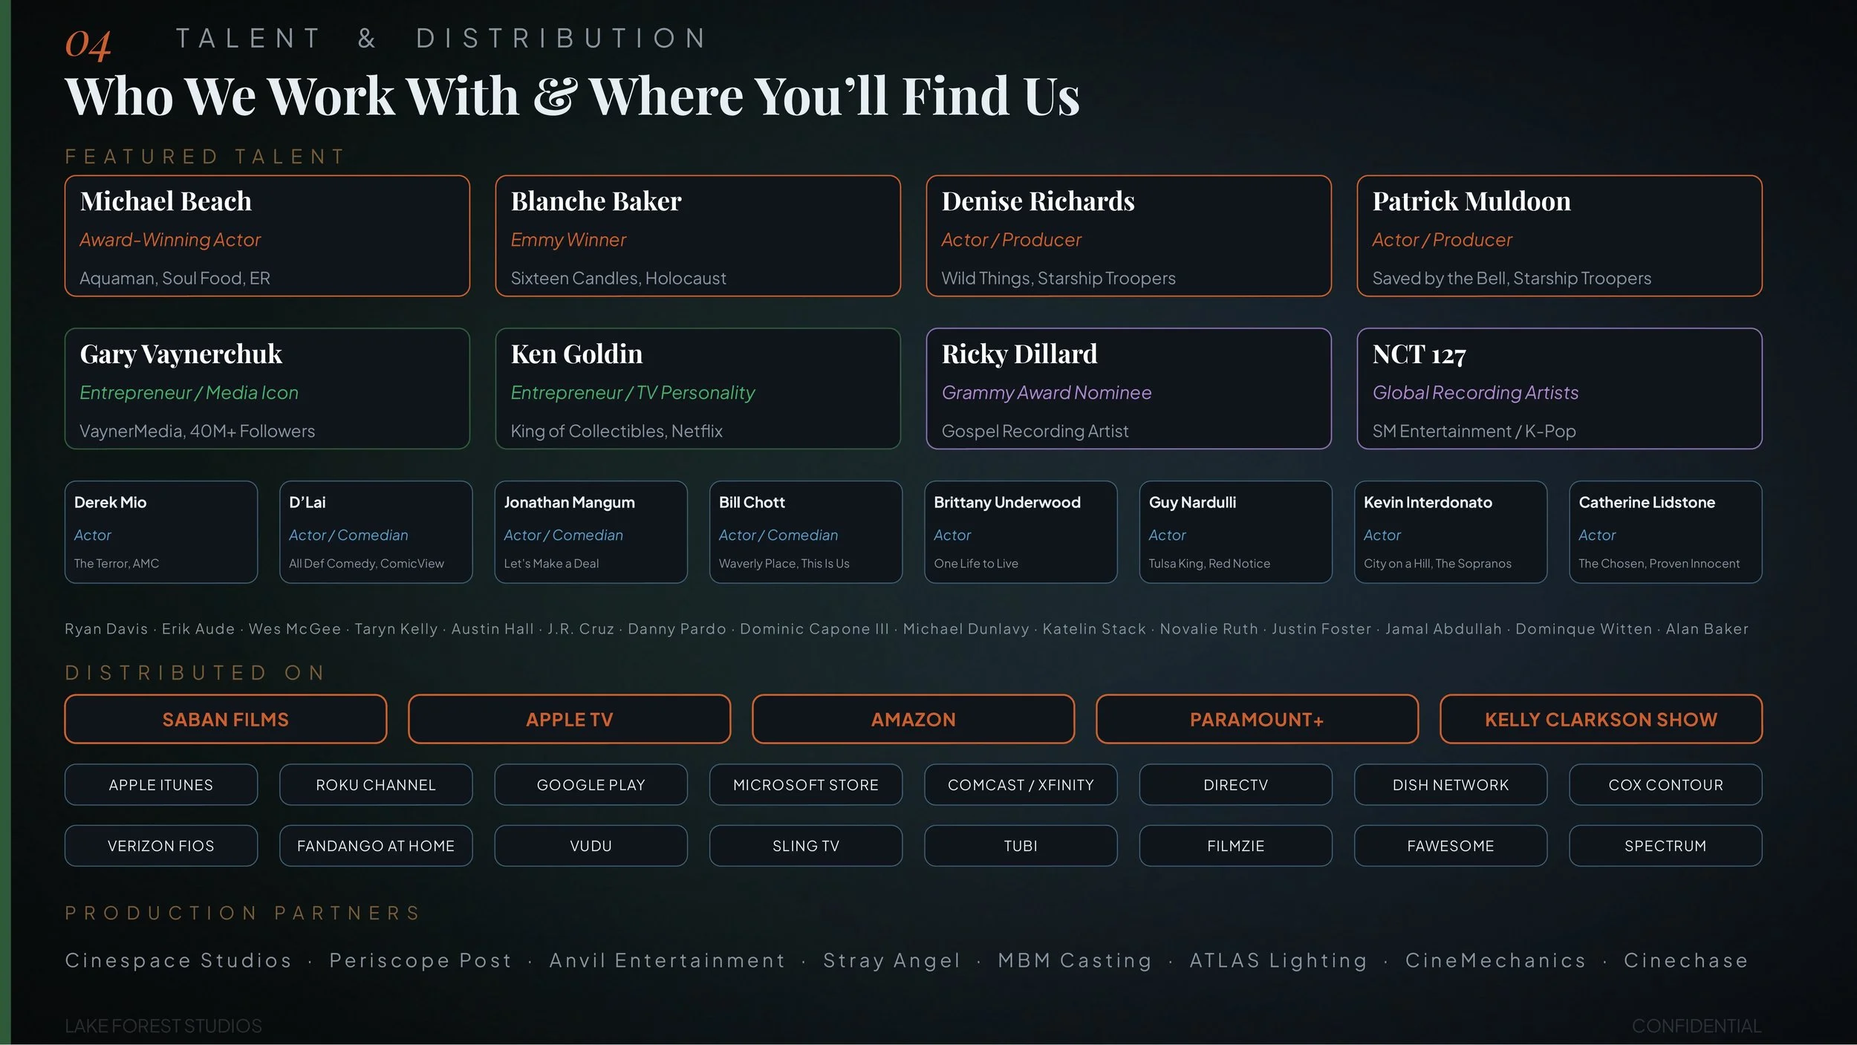Click the name "Ryan Davis"
Image resolution: width=1857 pixels, height=1045 pixels.
tap(106, 628)
